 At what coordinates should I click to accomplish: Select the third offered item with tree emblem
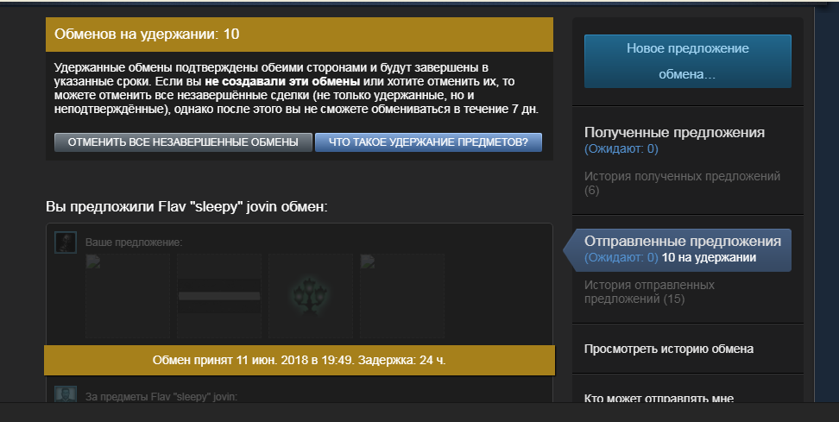(x=311, y=296)
